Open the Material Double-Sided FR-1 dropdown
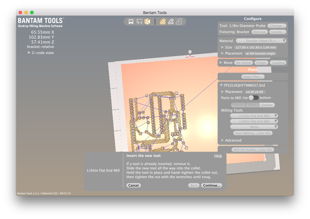 pos(261,41)
